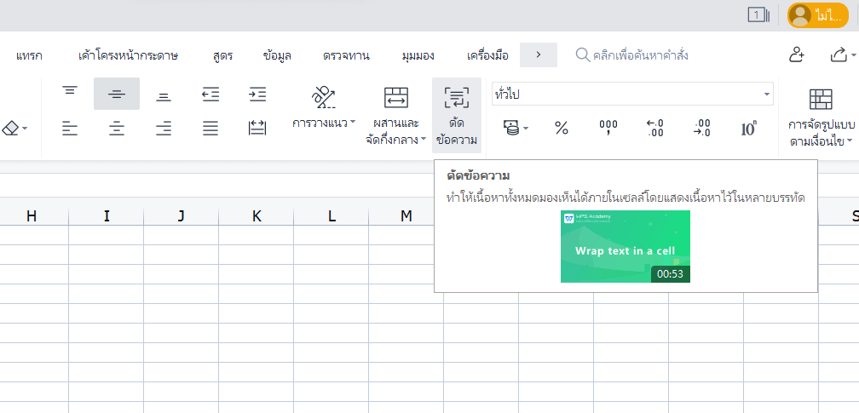Viewport: 859px width, 413px height.
Task: Click the scientific notation icon
Action: (748, 129)
